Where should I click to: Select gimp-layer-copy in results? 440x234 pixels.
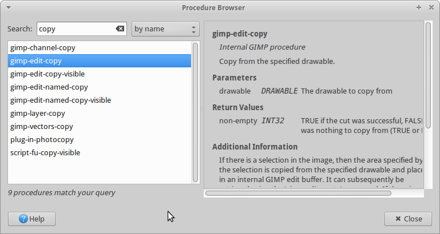click(x=100, y=114)
